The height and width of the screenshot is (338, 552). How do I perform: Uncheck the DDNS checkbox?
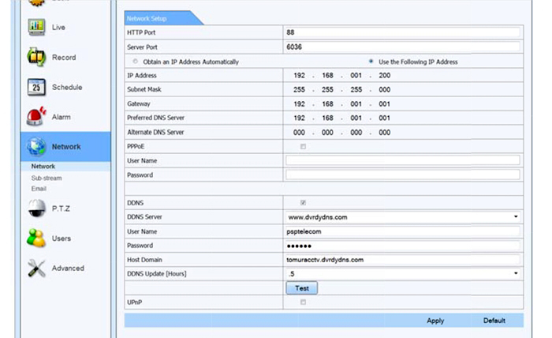tap(303, 203)
